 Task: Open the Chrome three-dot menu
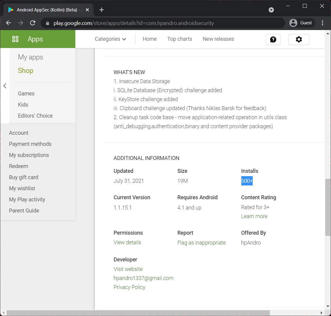[x=322, y=23]
